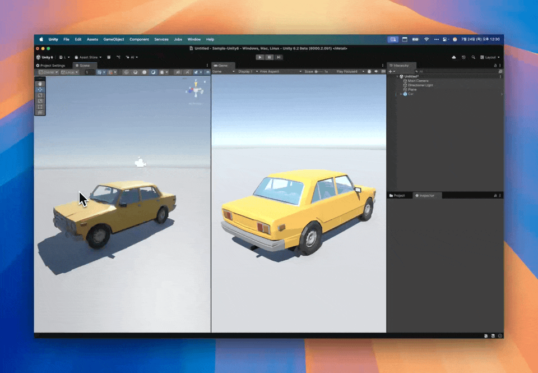Open the account dropdown labeled L

coord(64,57)
